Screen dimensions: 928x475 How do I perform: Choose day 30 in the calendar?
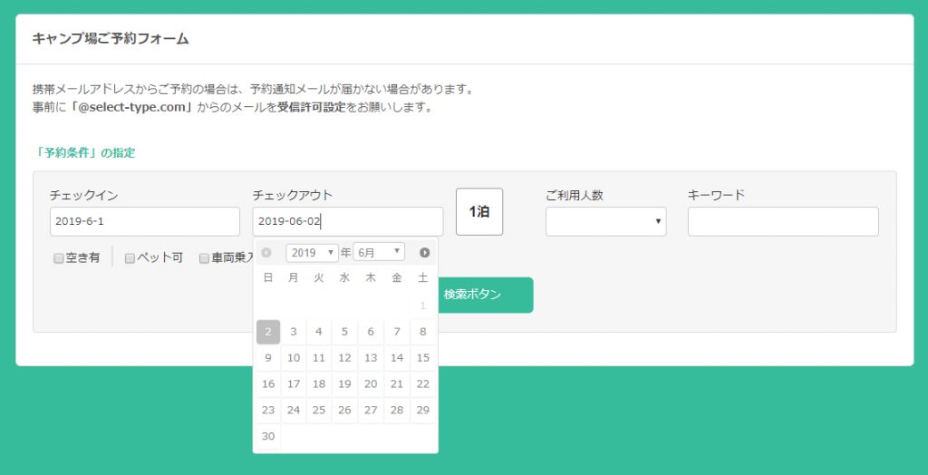268,436
